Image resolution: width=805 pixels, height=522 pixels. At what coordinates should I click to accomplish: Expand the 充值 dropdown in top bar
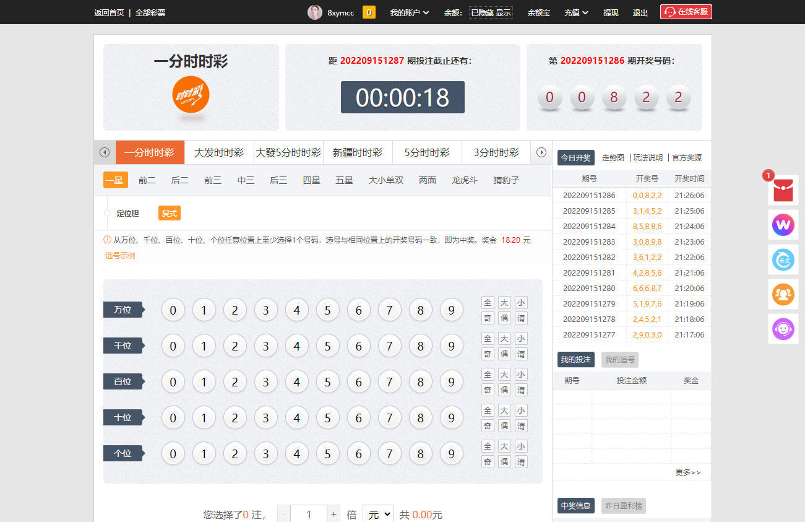click(576, 12)
